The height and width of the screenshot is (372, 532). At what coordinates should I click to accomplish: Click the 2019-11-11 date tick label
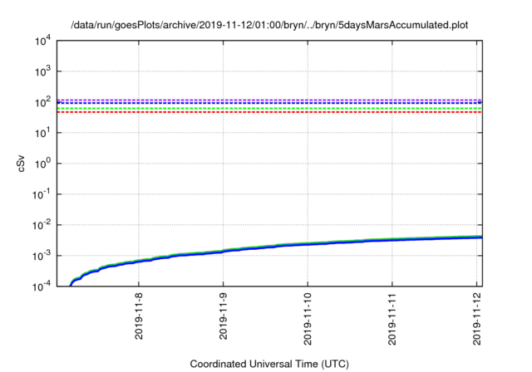[392, 319]
